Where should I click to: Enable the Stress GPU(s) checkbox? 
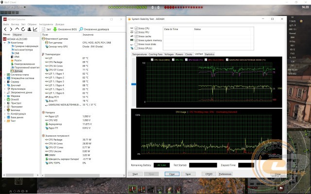point(136,48)
